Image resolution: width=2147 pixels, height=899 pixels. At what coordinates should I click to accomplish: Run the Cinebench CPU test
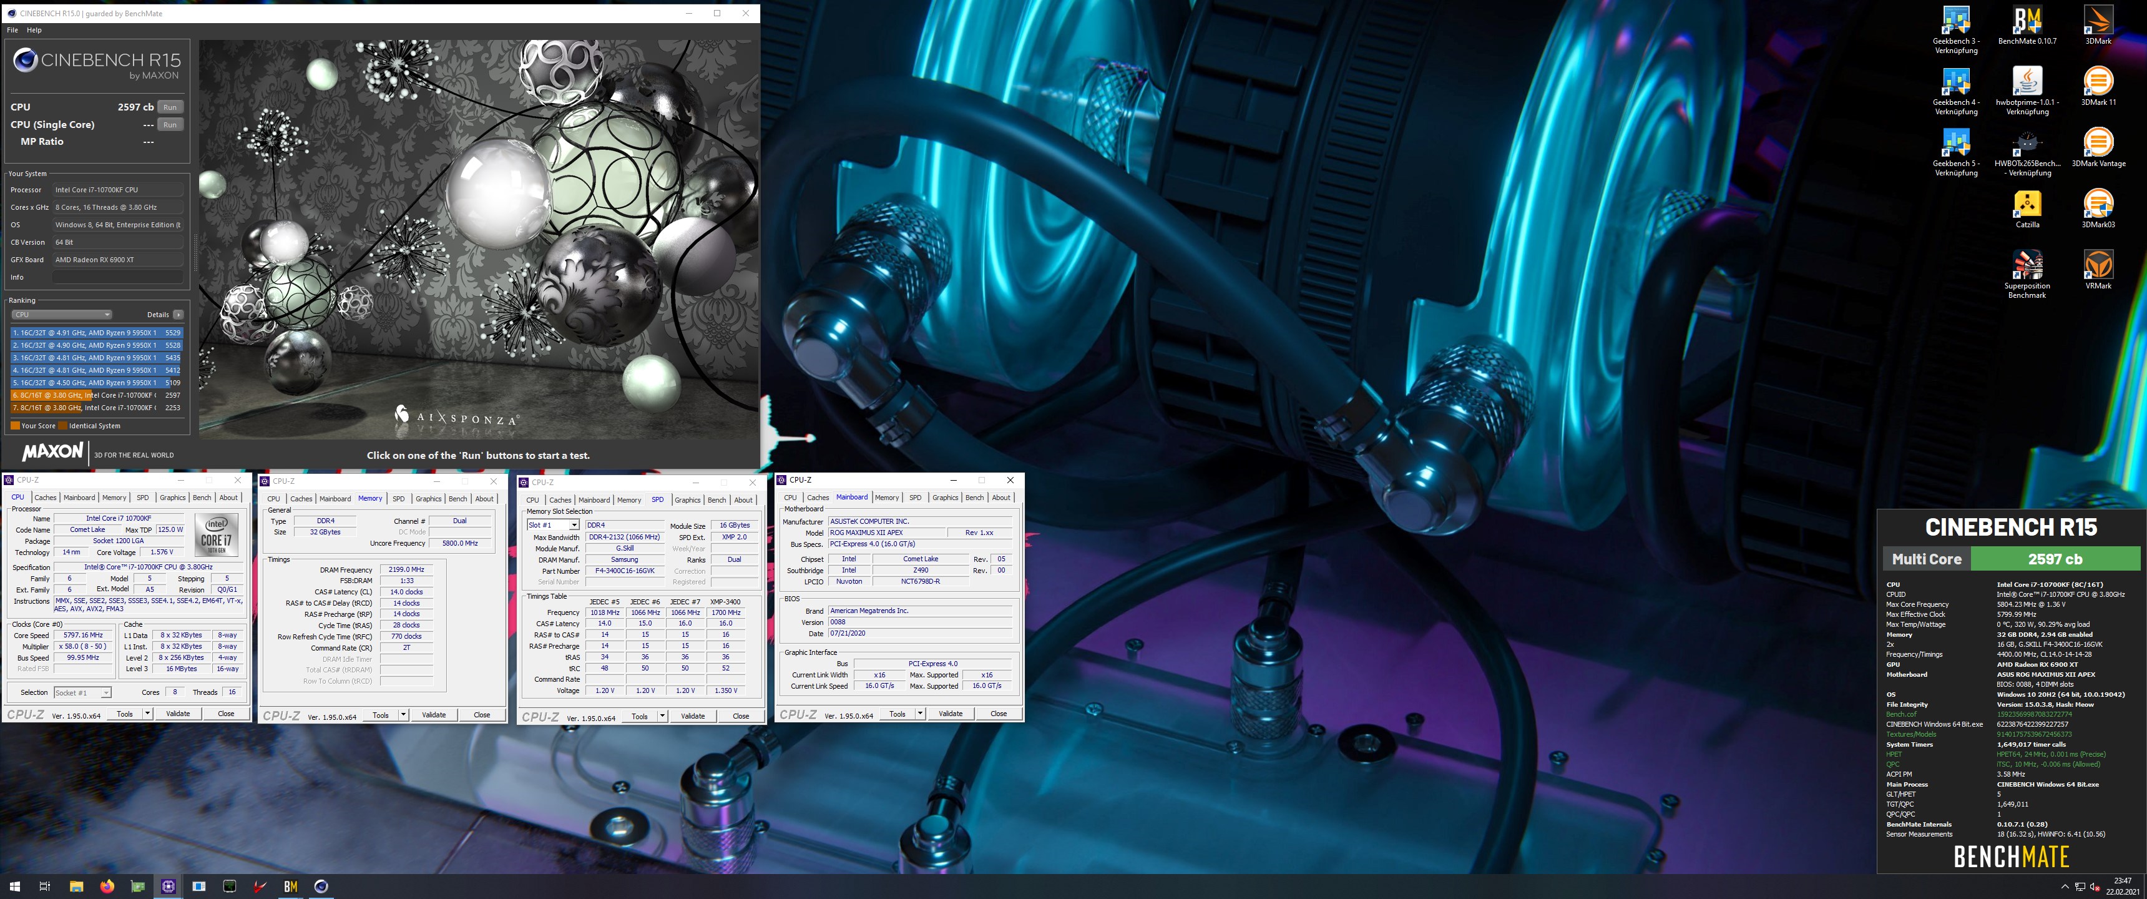coord(170,107)
